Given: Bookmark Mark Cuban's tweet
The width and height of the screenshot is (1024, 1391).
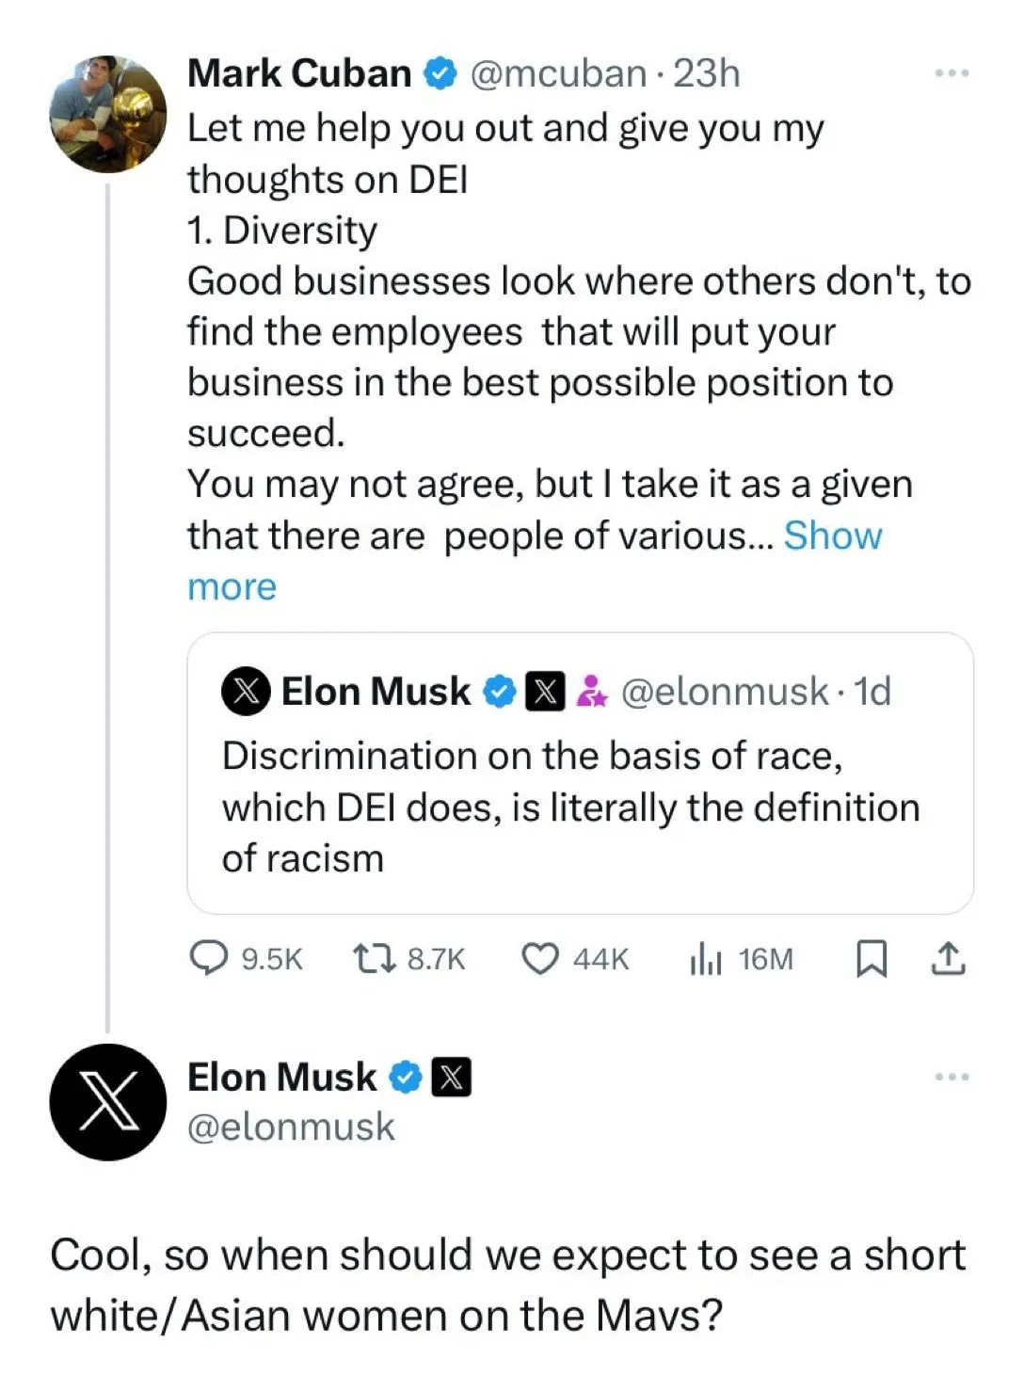Looking at the screenshot, I should 872,958.
